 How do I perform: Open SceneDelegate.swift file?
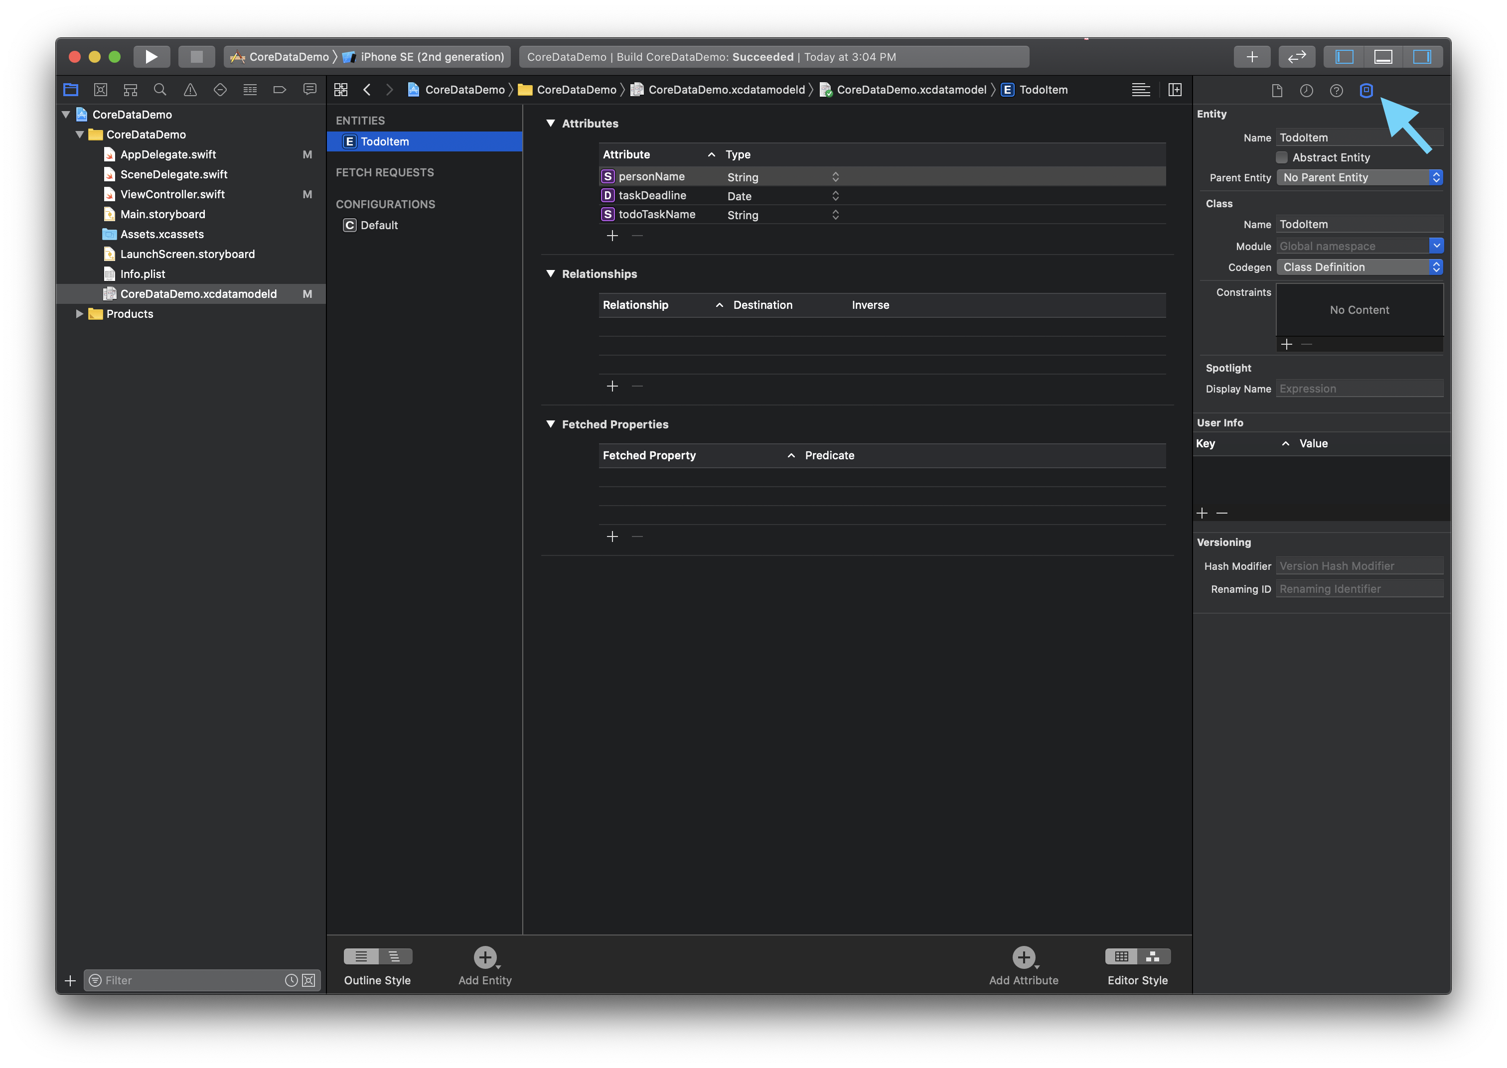(x=173, y=174)
